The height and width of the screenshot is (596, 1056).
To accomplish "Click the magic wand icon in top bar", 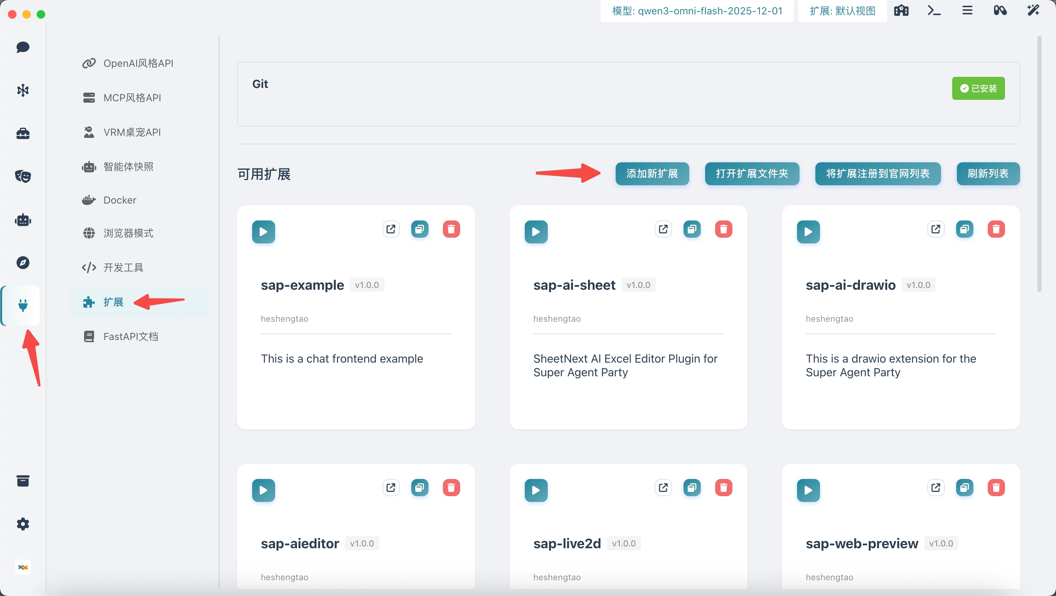I will point(1033,10).
